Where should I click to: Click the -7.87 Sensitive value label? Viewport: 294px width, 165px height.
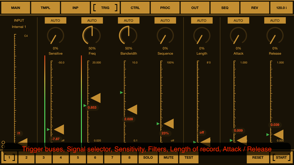pyautogui.click(x=55, y=139)
